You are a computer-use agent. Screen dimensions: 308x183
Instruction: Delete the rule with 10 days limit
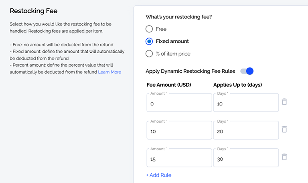point(284,102)
